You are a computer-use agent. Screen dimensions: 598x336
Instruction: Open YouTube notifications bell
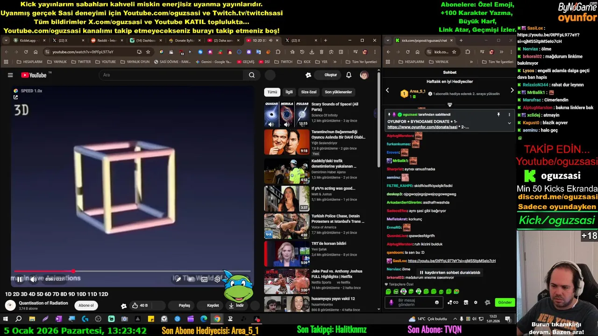349,75
